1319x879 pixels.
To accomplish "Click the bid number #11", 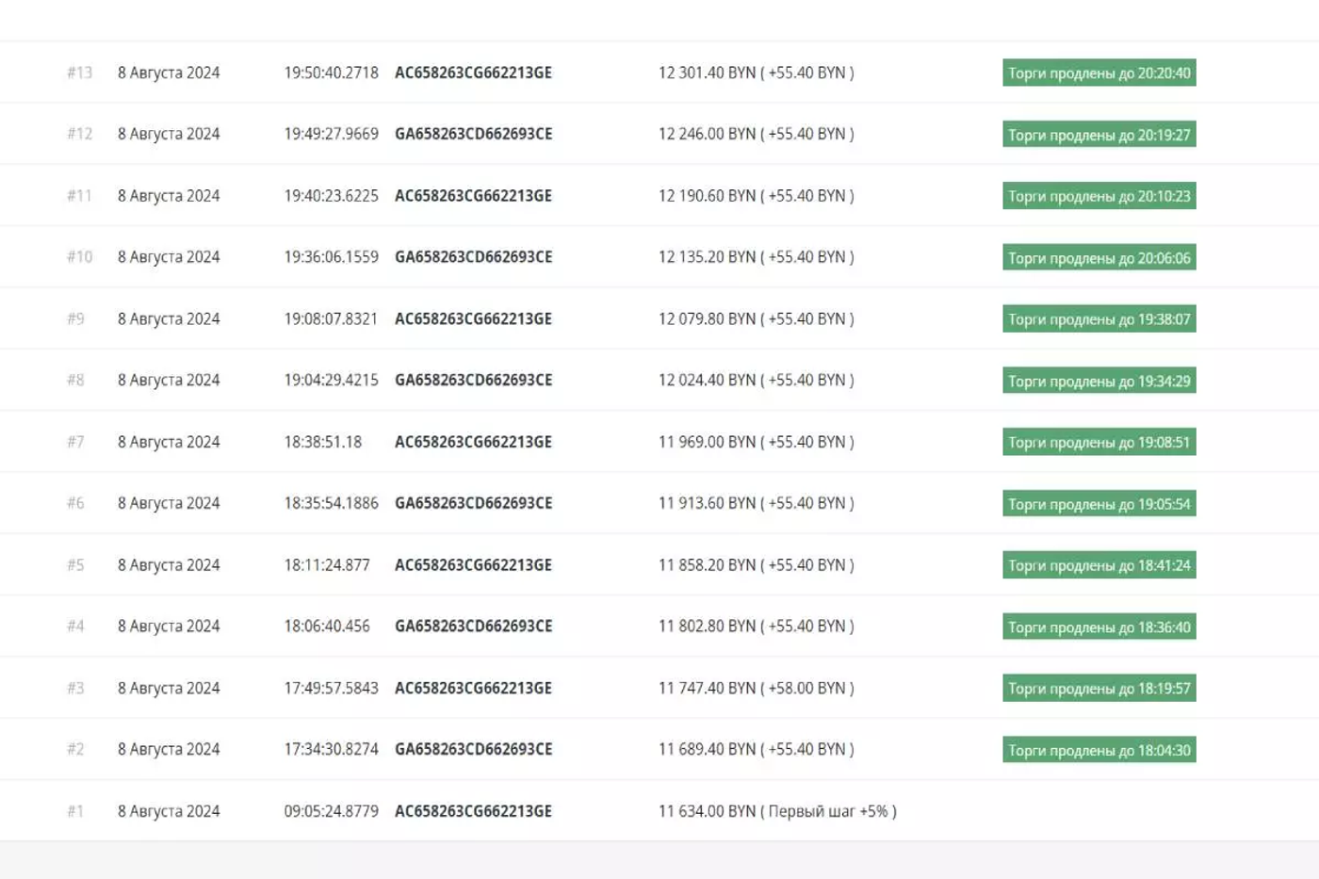I will 79,196.
